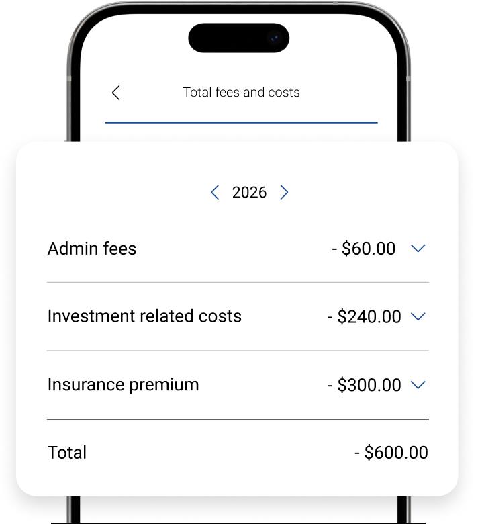Click the 2026 year label
This screenshot has width=478, height=524.
pos(249,193)
